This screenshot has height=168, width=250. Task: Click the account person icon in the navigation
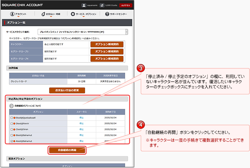coord(12,14)
